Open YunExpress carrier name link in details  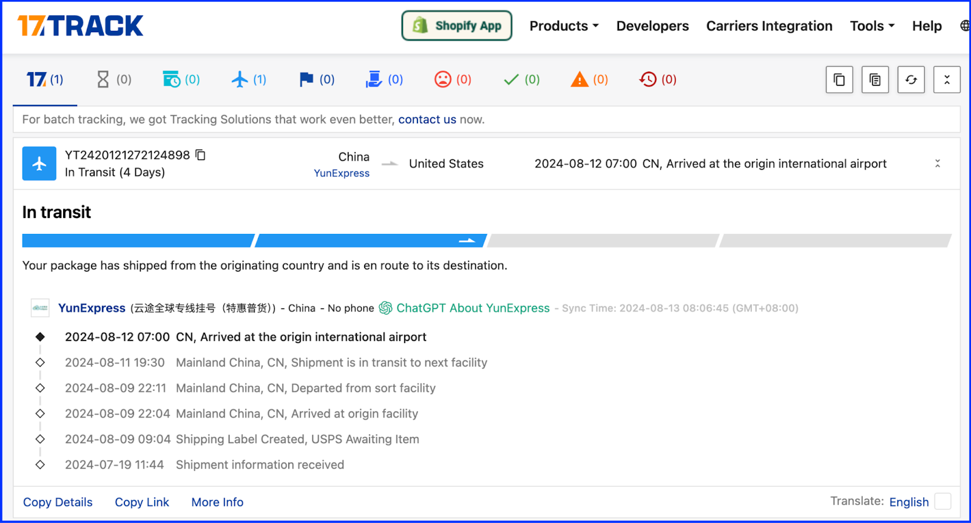pos(92,308)
